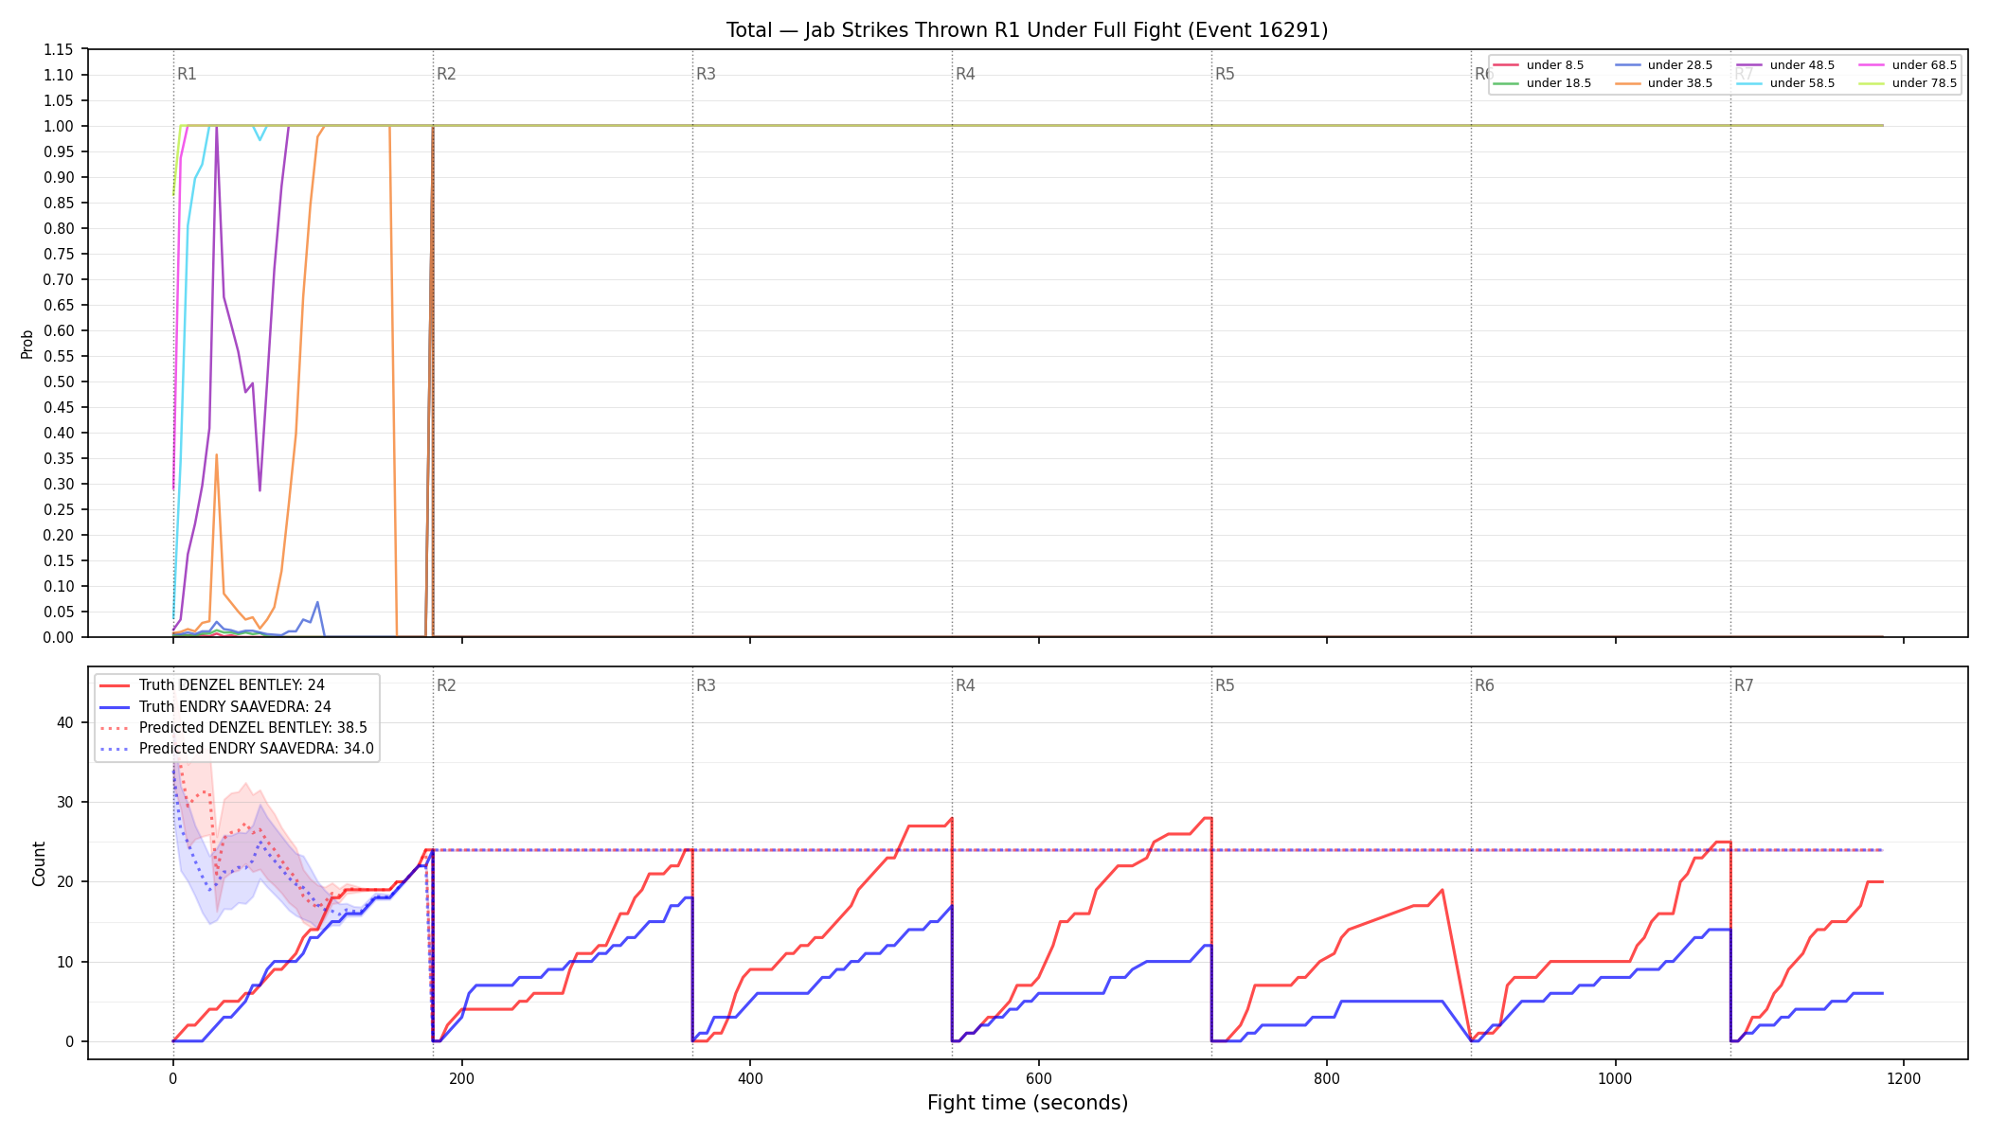Click the purple line swatch for 'under 48.5'

1748,65
